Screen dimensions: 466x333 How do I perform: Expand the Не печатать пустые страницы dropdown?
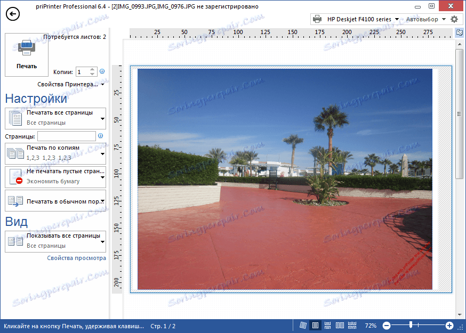coord(55,177)
